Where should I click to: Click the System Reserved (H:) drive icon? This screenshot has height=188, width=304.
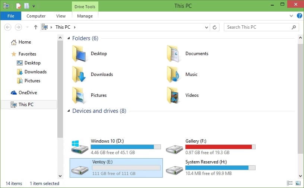tap(174, 168)
